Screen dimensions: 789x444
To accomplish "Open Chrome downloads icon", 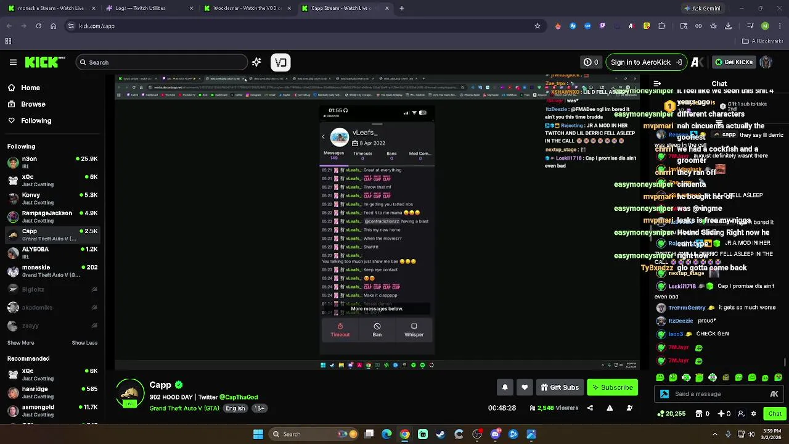I will 728,26.
